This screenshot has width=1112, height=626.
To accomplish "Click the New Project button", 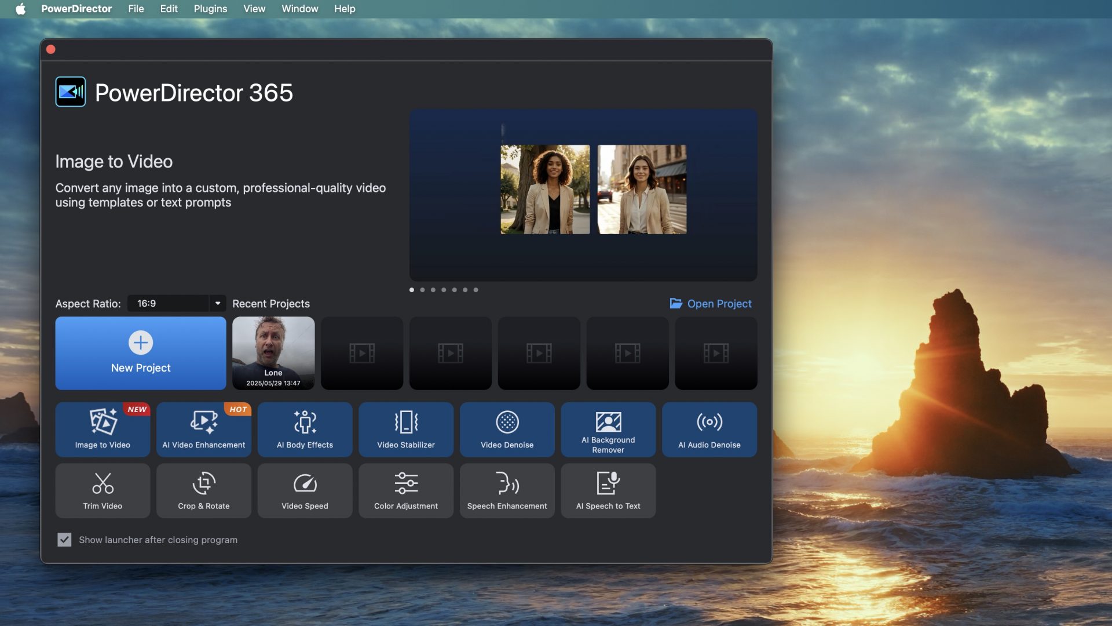I will coord(141,353).
